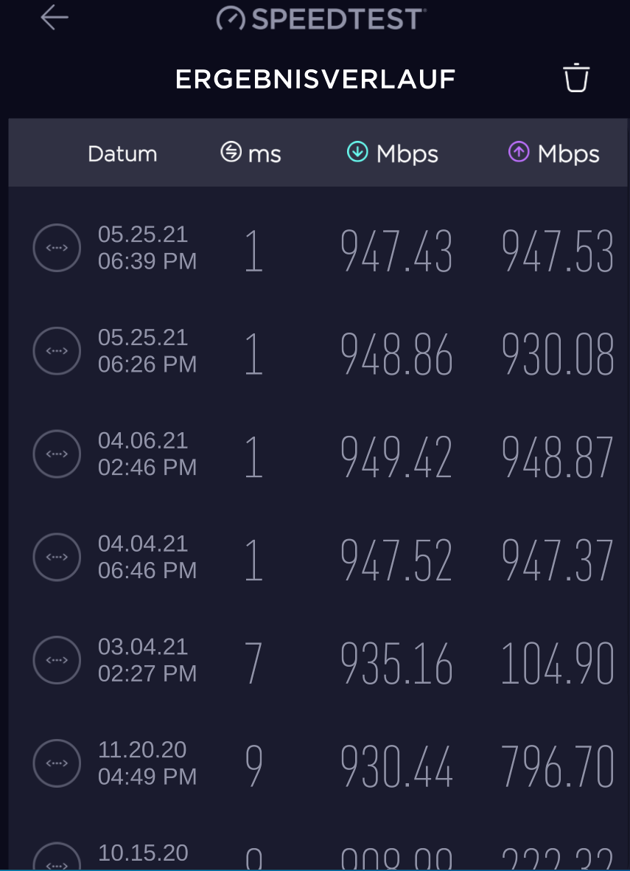Select the 104.90 Mbps upload value

pos(557,664)
